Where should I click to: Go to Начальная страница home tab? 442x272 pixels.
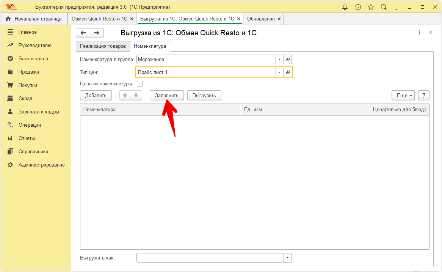(x=33, y=19)
